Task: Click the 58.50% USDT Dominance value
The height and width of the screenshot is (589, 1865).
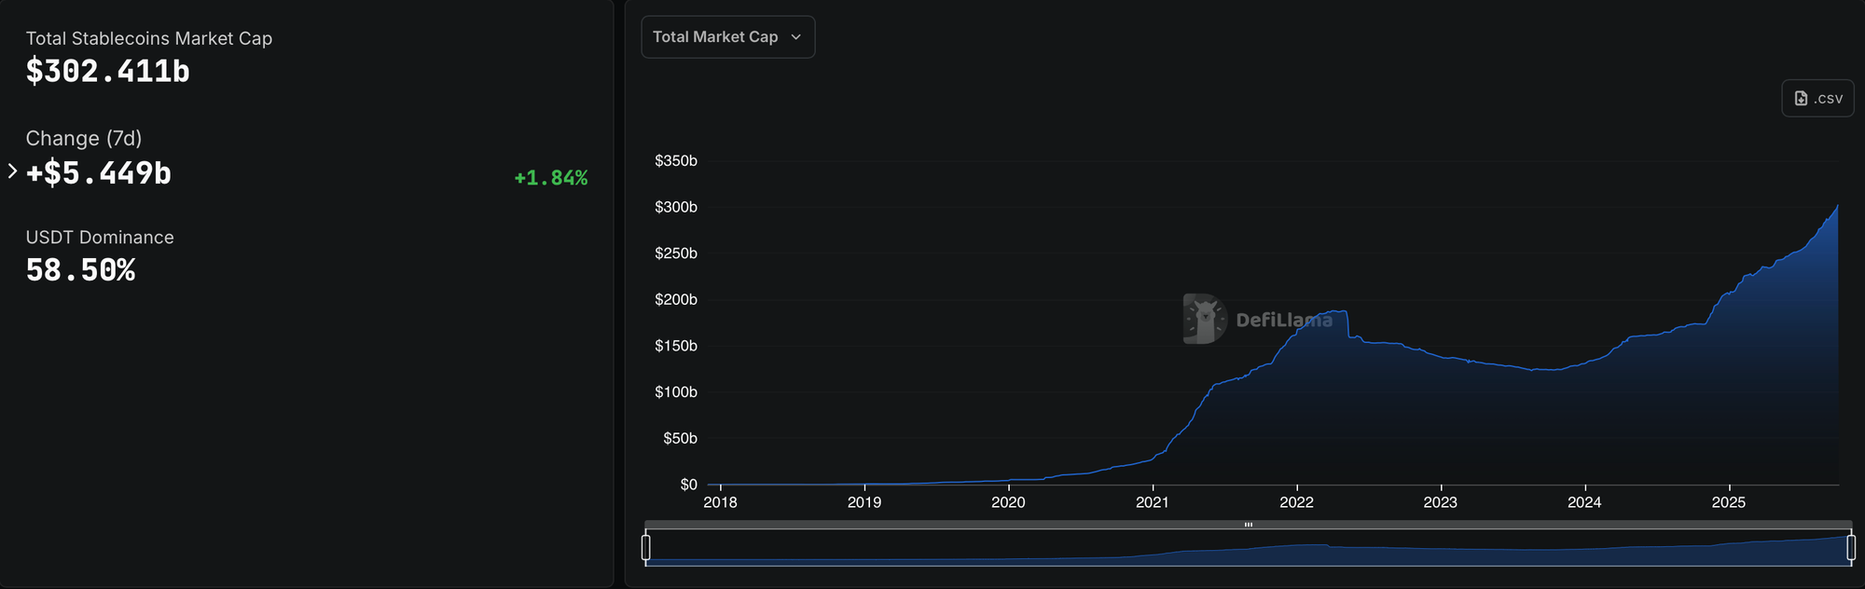Action: tap(80, 270)
